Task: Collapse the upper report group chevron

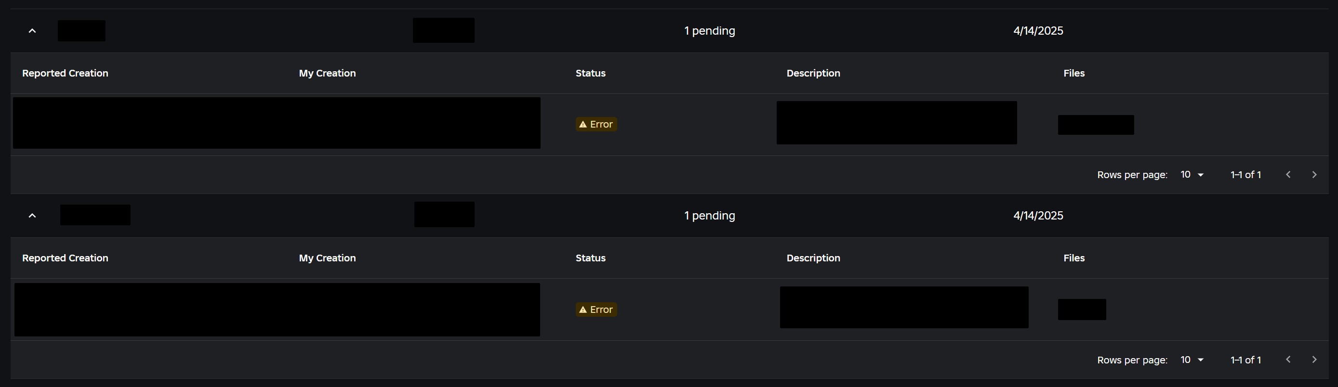Action: 32,31
